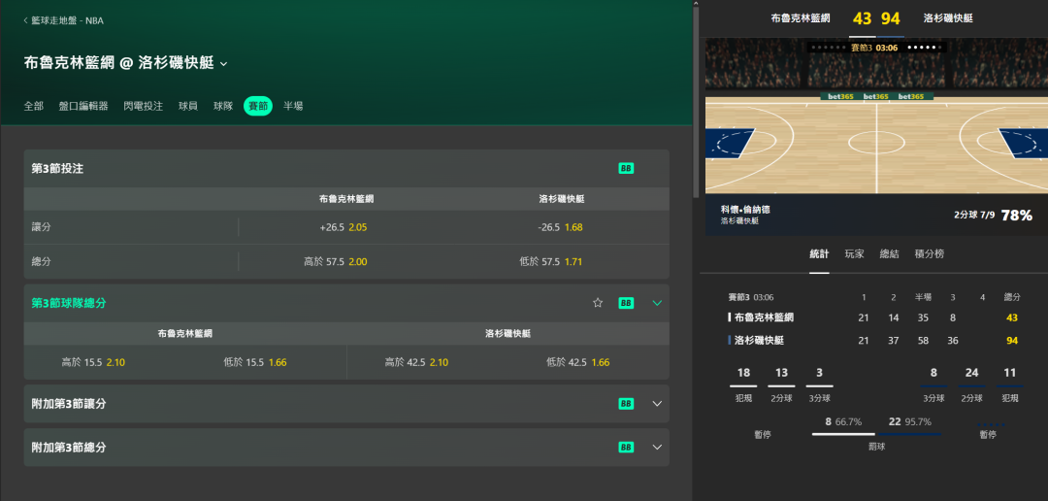The height and width of the screenshot is (501, 1048).
Task: Open the 統計 tab
Action: click(x=819, y=254)
